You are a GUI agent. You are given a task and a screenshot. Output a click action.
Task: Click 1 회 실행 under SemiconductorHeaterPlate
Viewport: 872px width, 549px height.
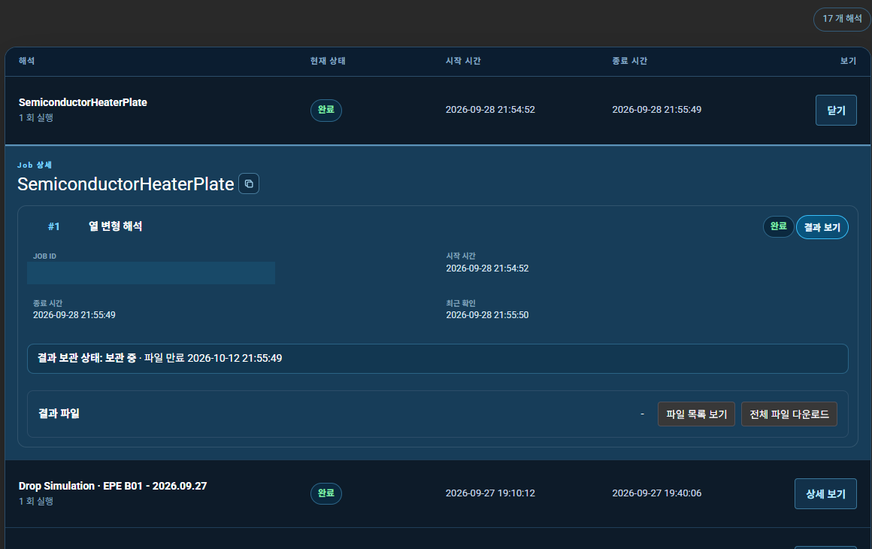(x=36, y=117)
